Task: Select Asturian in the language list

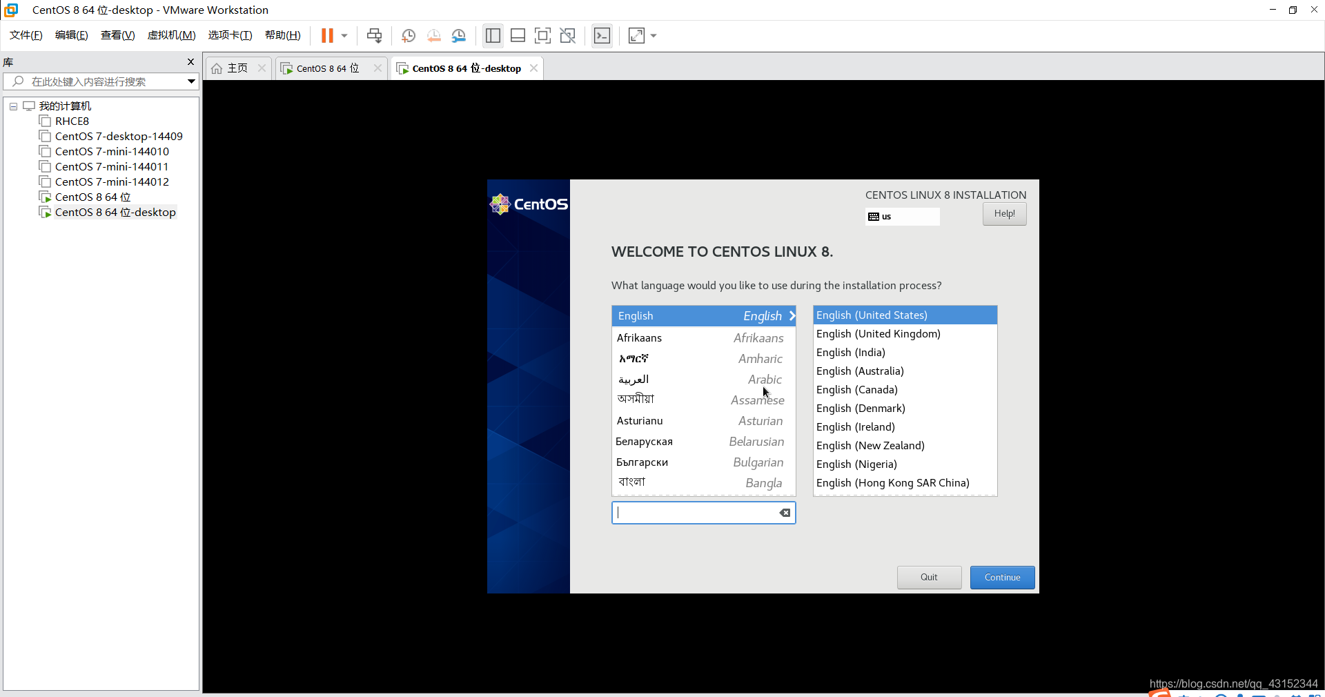Action: [704, 421]
